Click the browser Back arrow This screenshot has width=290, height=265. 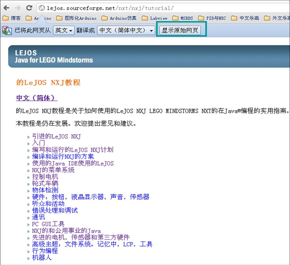[x=6, y=8]
